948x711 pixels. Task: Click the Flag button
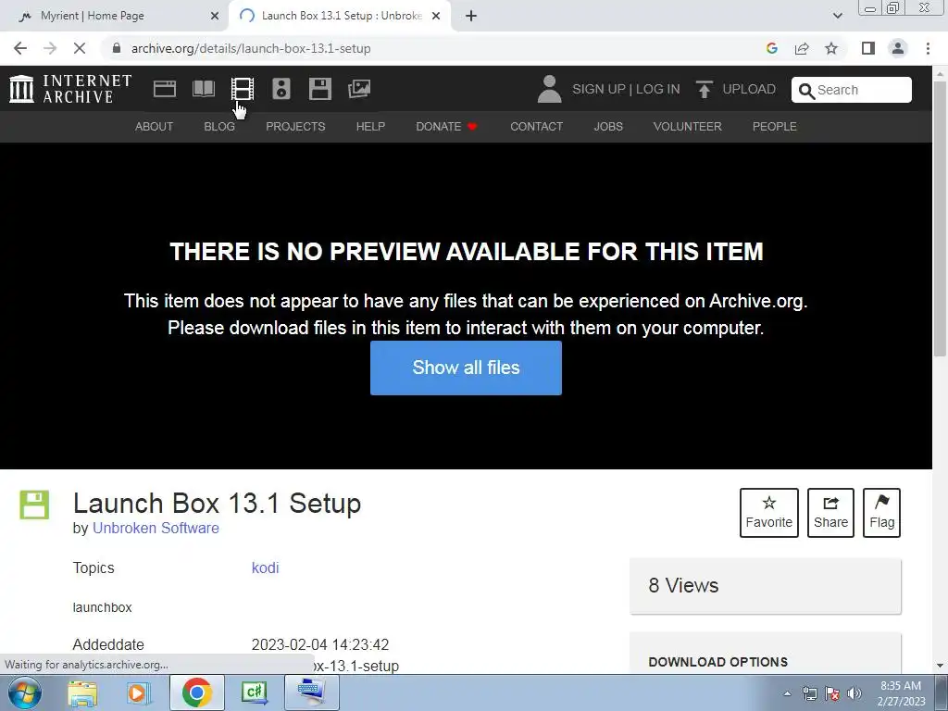pos(881,513)
